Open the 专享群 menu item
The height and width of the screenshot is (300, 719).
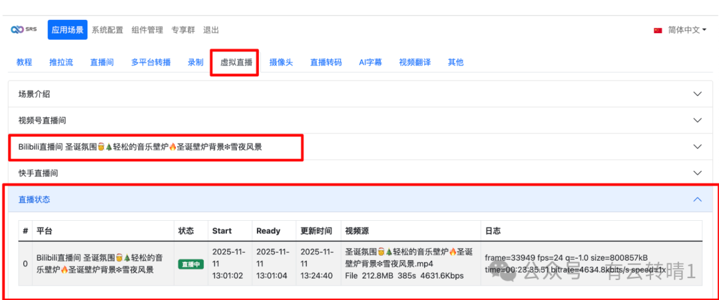(x=183, y=30)
